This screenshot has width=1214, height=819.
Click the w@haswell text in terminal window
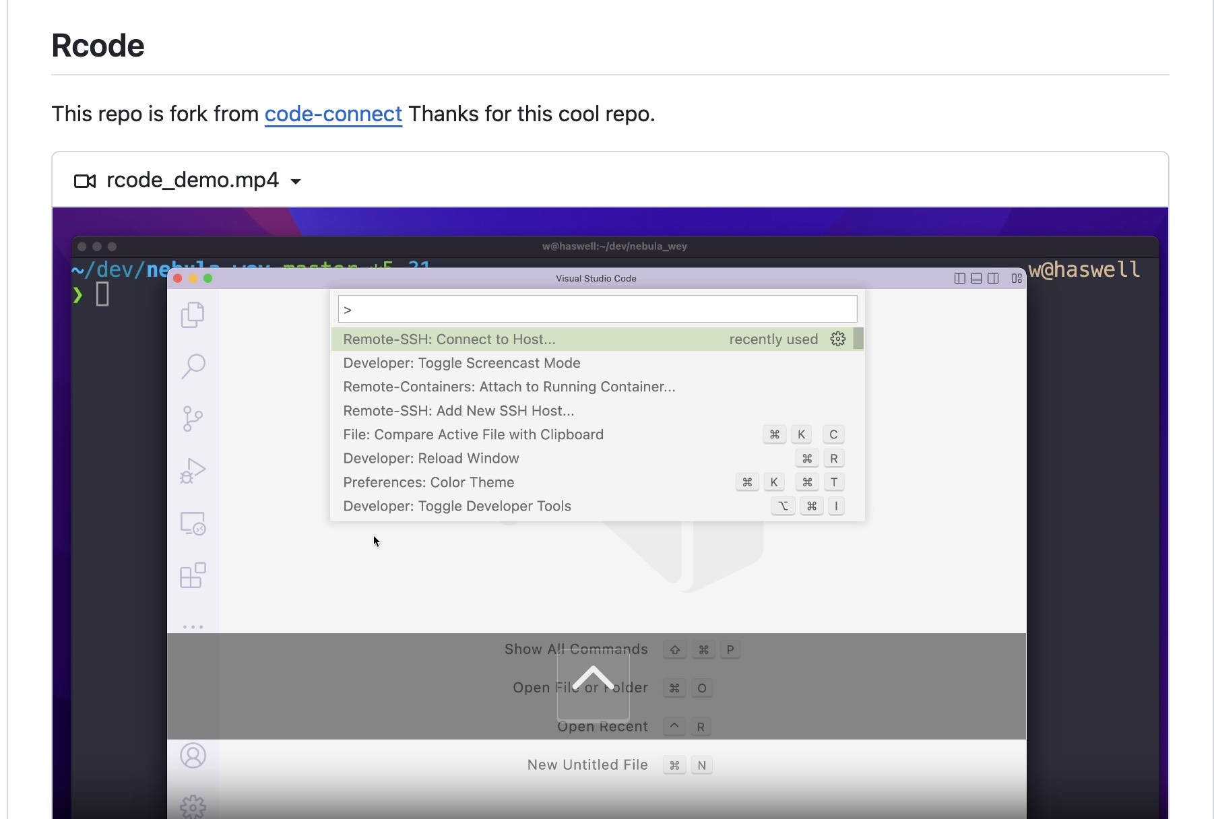pyautogui.click(x=1084, y=269)
